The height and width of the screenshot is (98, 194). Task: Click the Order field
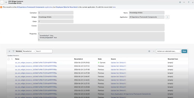click(x=56, y=21)
